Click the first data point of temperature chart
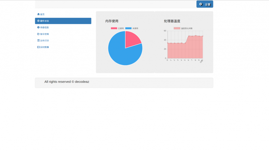269x151 pixels. coord(167,43)
